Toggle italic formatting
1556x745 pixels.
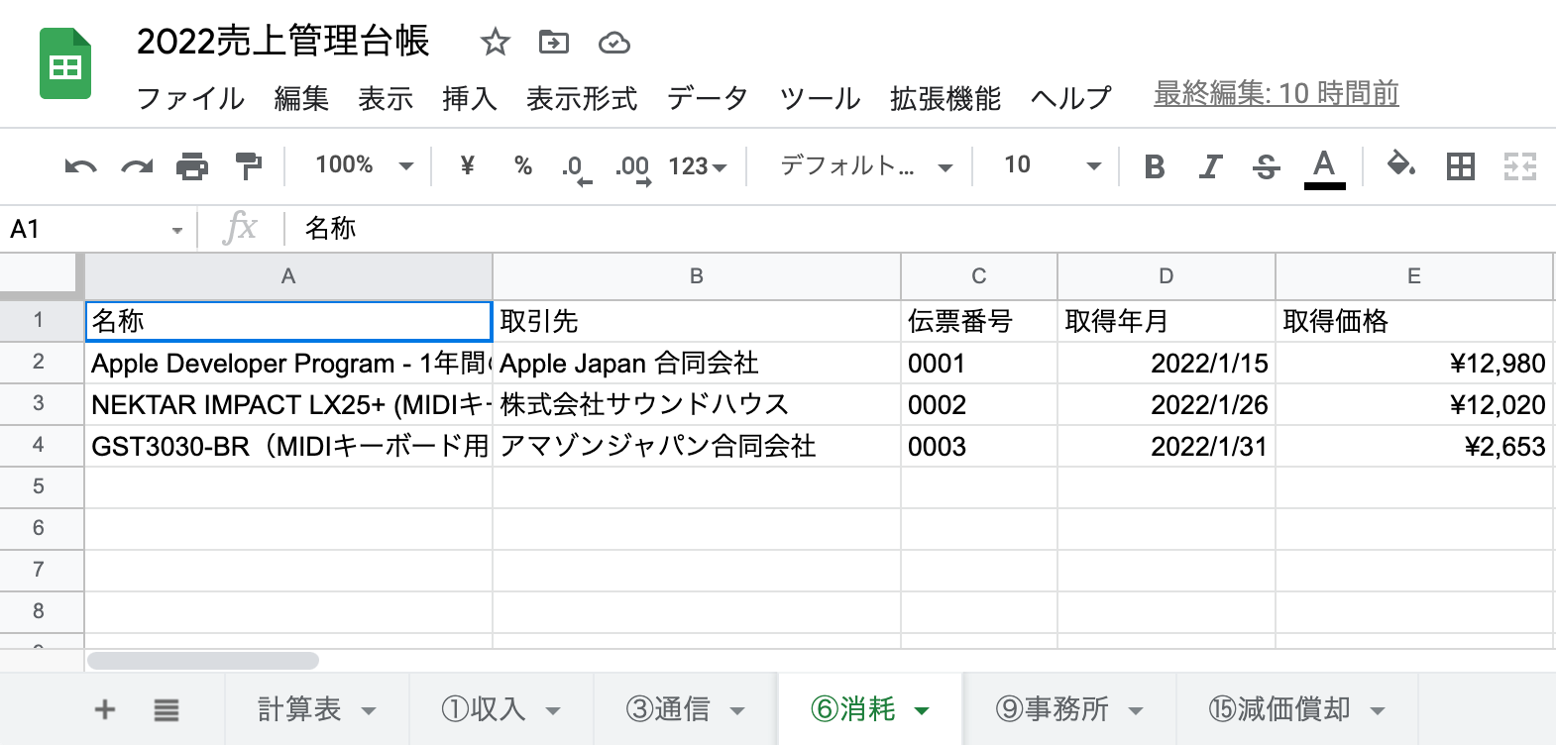point(1209,166)
